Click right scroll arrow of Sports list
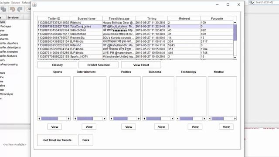The height and width of the screenshot is (157, 279). pyautogui.click(x=69, y=119)
